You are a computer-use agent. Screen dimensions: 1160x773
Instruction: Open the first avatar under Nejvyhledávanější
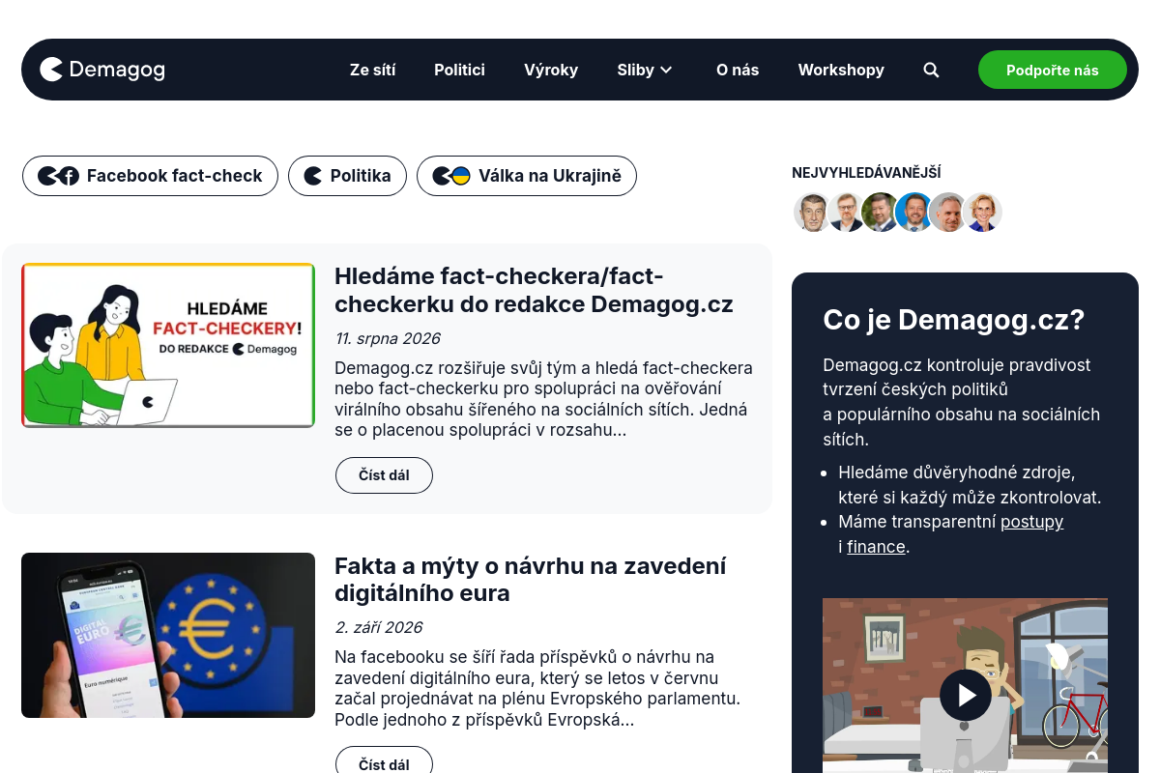[813, 212]
